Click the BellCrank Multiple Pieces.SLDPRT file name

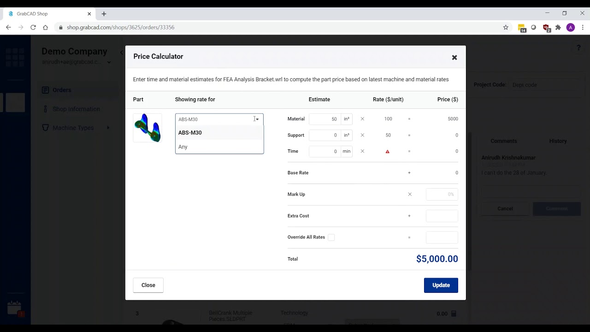[x=230, y=316]
